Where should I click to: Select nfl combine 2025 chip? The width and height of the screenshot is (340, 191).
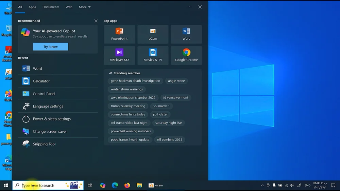(x=170, y=139)
